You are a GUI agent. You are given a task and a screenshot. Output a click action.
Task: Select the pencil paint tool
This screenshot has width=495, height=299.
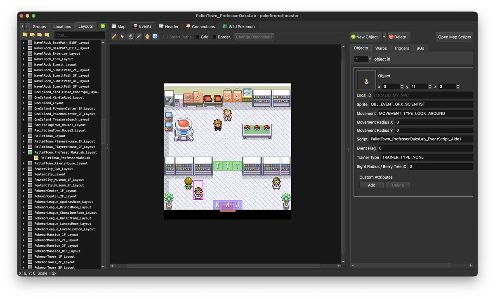tap(114, 37)
